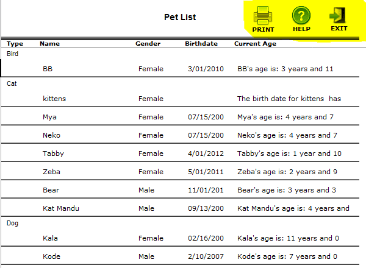Click the Exit door icon

tap(339, 15)
